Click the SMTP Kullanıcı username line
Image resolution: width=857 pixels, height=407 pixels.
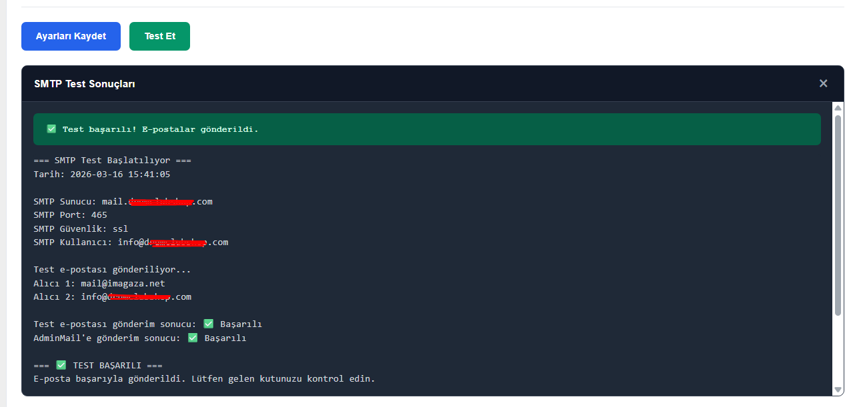[x=131, y=242]
